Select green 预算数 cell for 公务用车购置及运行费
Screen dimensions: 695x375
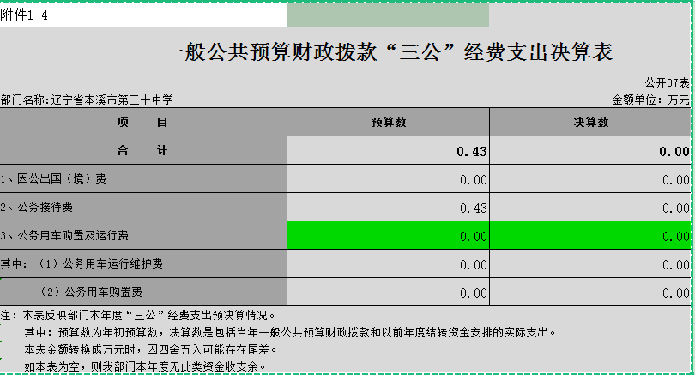point(389,235)
